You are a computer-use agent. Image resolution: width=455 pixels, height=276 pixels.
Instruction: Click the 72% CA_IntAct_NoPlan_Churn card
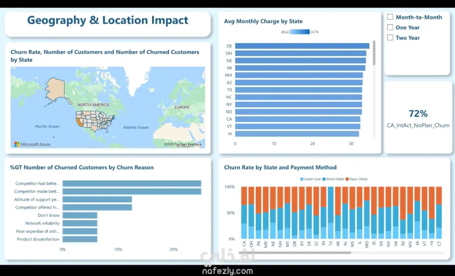418,118
